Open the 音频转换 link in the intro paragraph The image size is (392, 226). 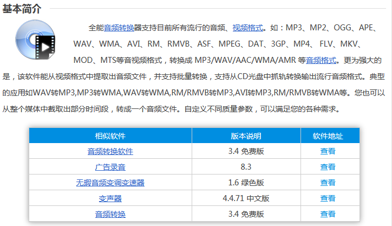pos(119,28)
